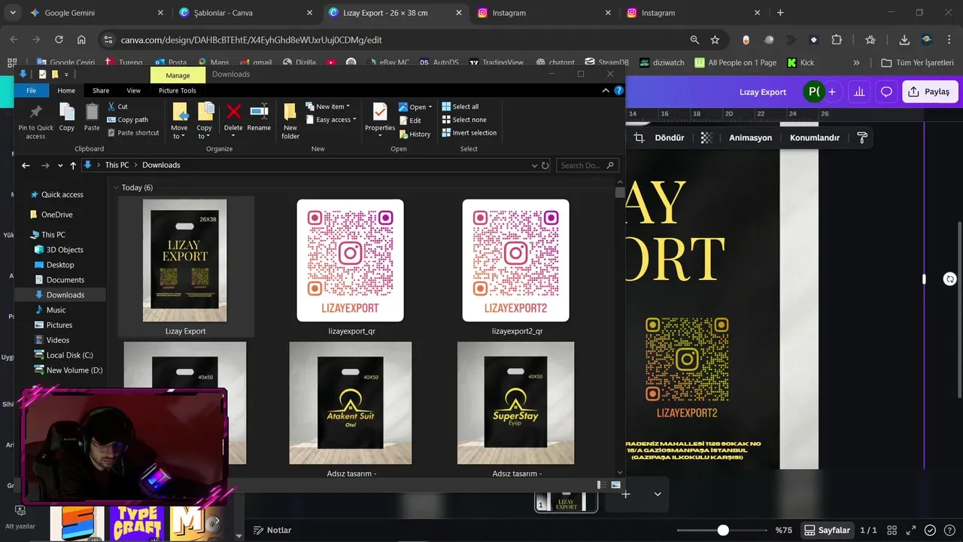963x542 pixels.
Task: Switch Explorer to details view
Action: point(602,485)
